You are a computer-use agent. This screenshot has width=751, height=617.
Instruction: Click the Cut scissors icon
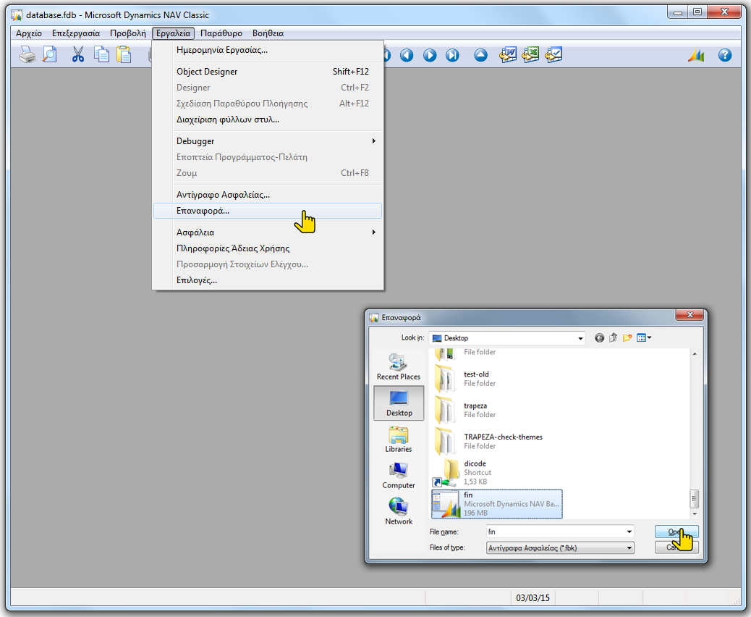coord(77,55)
